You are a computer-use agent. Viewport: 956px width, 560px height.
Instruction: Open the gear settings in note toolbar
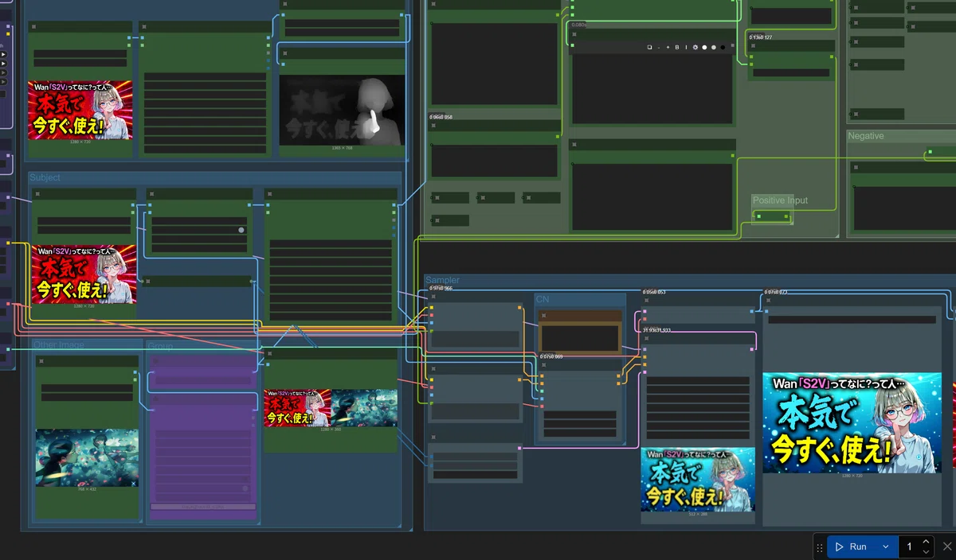coord(695,48)
